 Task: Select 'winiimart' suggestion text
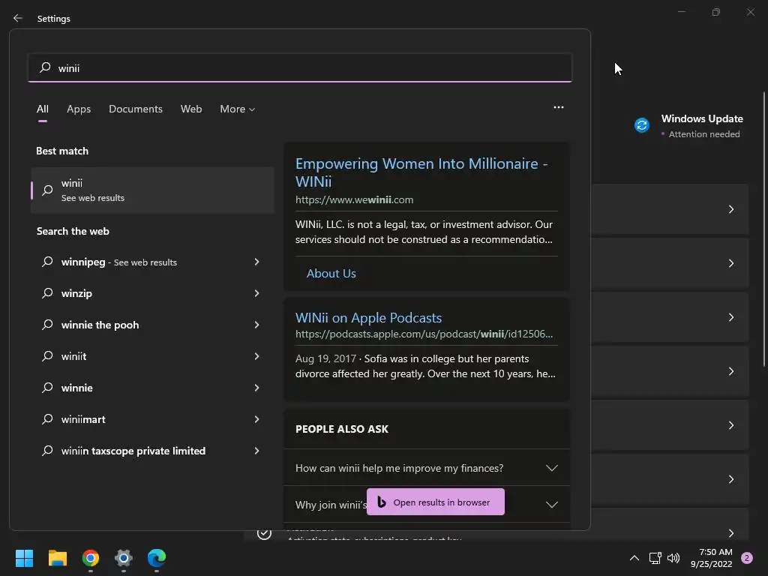[83, 419]
